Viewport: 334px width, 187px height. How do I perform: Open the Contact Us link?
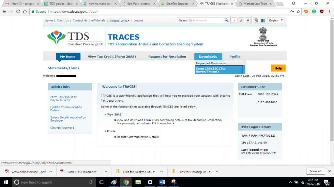point(80,20)
